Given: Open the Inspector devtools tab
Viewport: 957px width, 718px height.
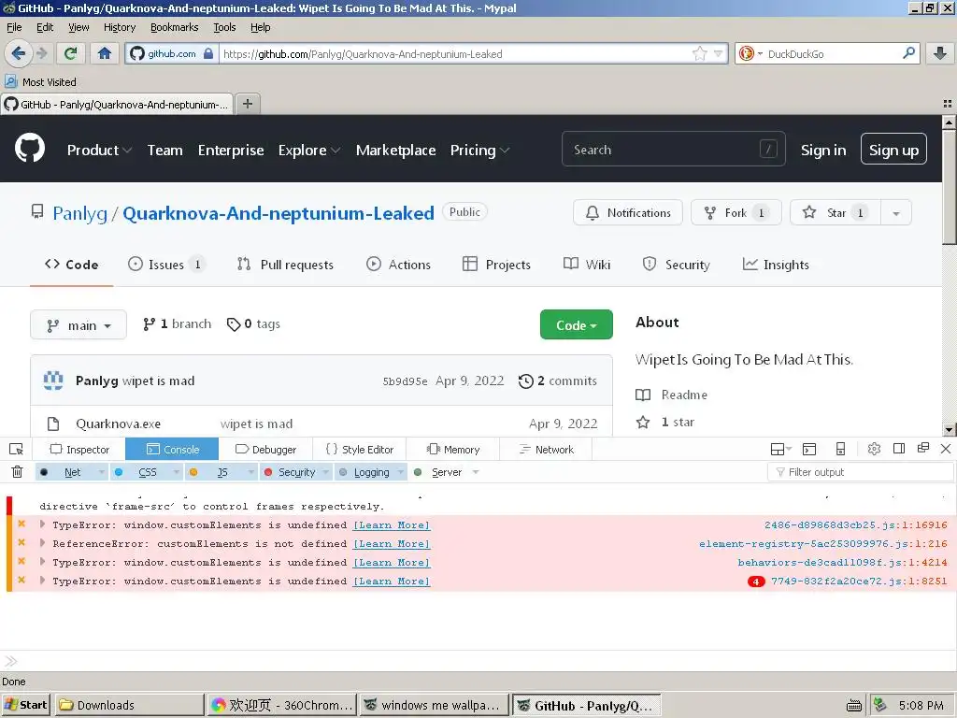Looking at the screenshot, I should (79, 450).
